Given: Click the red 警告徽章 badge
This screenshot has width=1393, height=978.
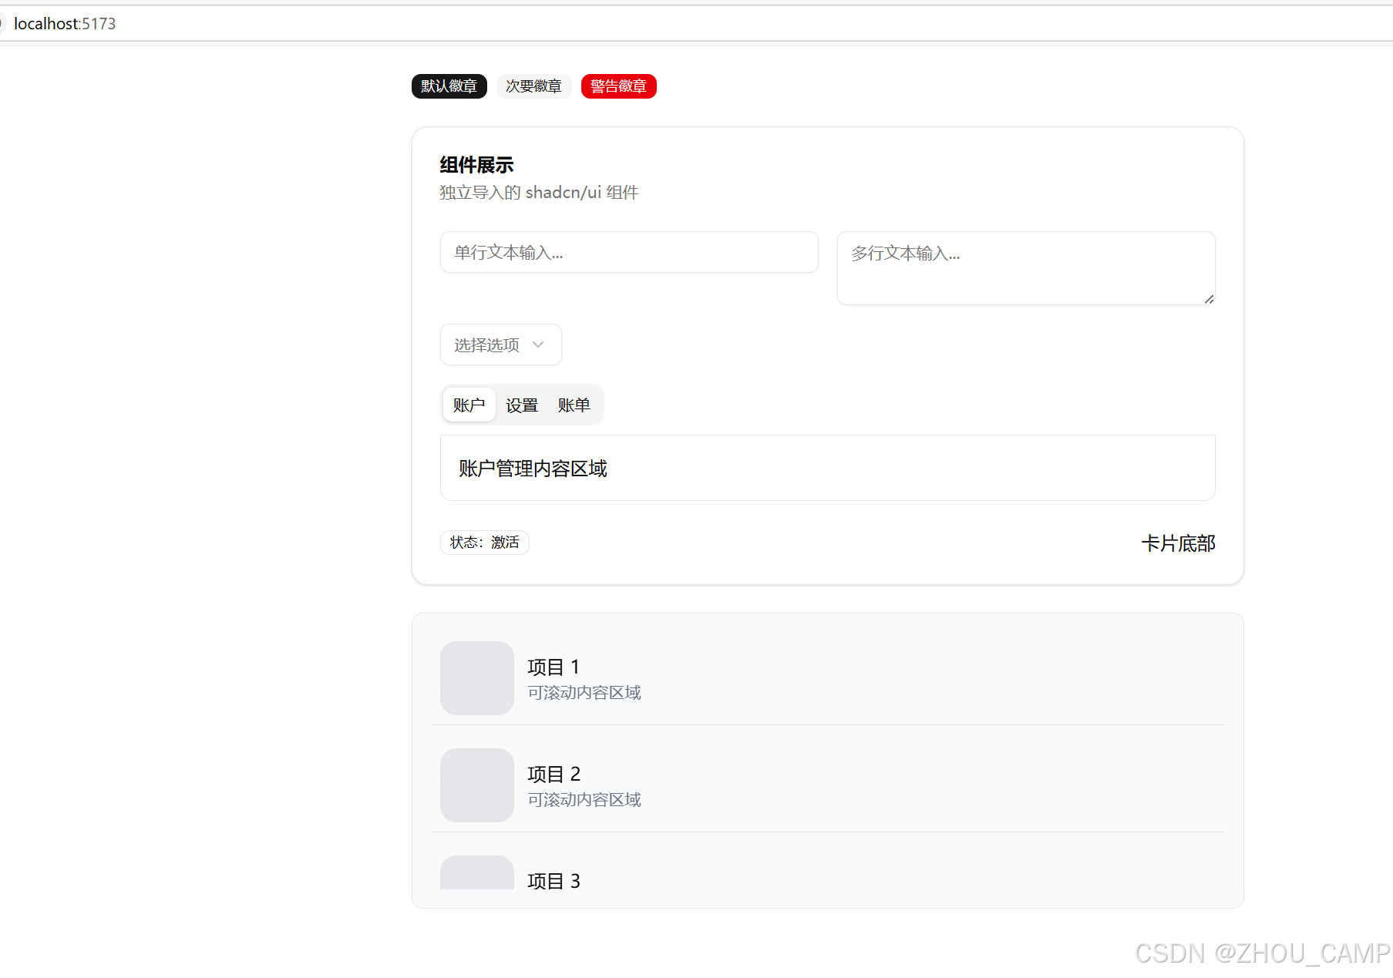Looking at the screenshot, I should click(x=618, y=86).
